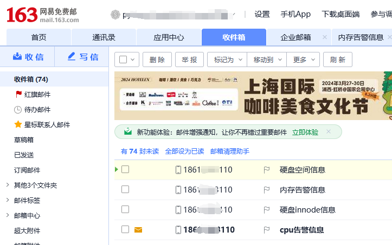Open 超大附件 item
The image size is (392, 245).
pyautogui.click(x=27, y=230)
